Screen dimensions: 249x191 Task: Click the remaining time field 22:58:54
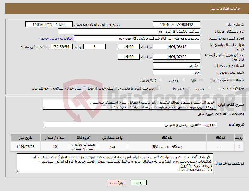click(x=62, y=47)
